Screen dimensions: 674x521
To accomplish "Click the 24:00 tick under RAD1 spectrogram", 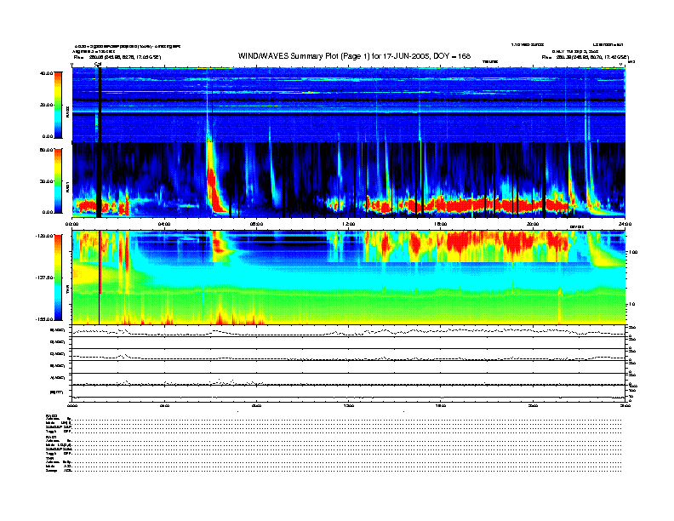I will (x=625, y=224).
